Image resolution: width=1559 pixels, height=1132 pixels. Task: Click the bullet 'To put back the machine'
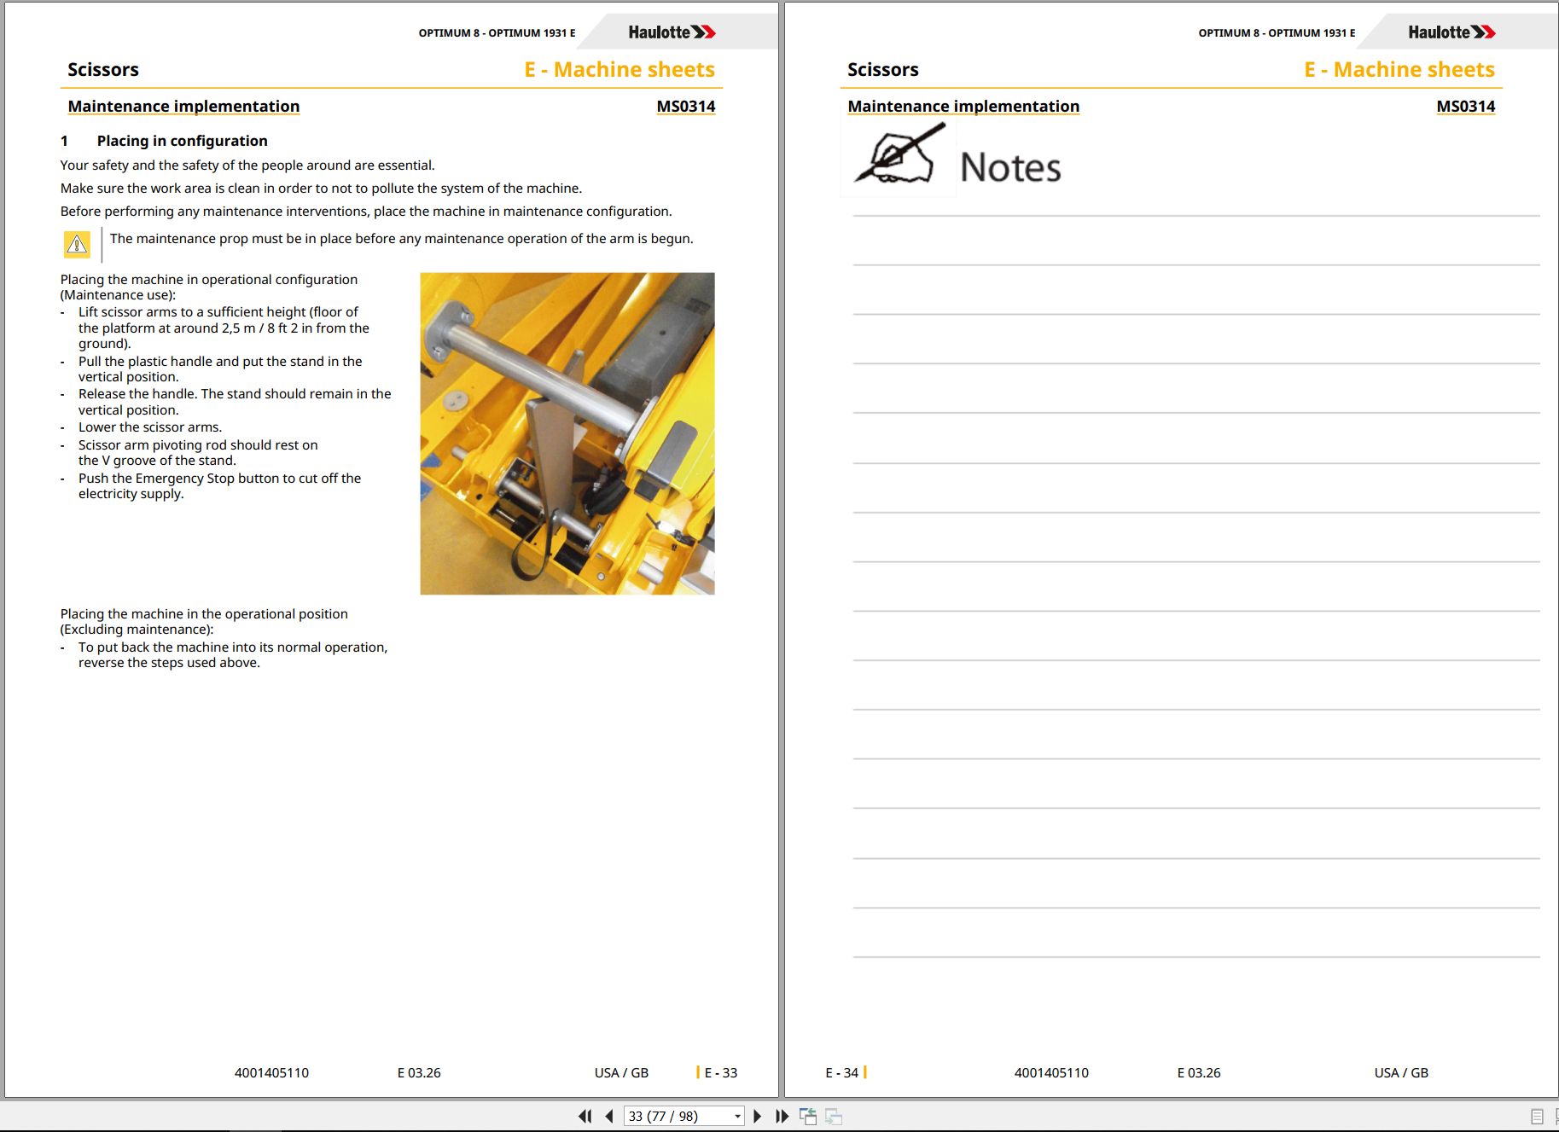pos(233,655)
